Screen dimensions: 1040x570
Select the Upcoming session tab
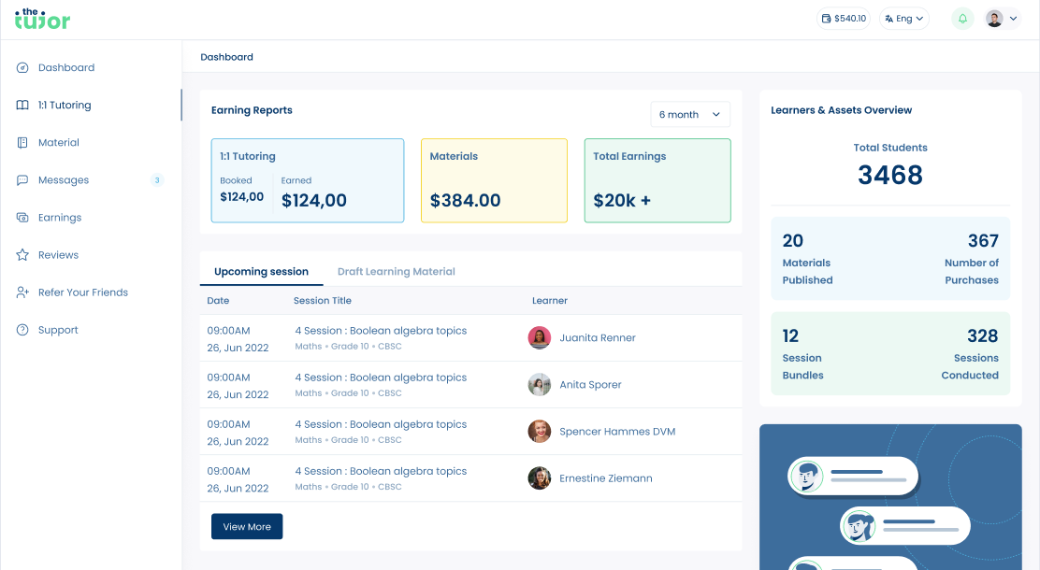coord(261,272)
